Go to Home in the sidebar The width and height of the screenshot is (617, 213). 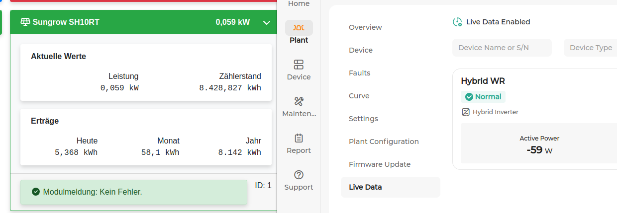coord(299,4)
